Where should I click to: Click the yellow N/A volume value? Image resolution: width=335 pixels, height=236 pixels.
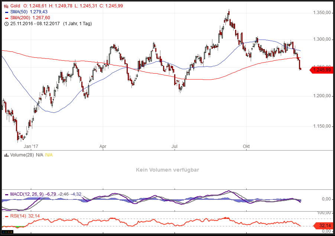(49, 155)
